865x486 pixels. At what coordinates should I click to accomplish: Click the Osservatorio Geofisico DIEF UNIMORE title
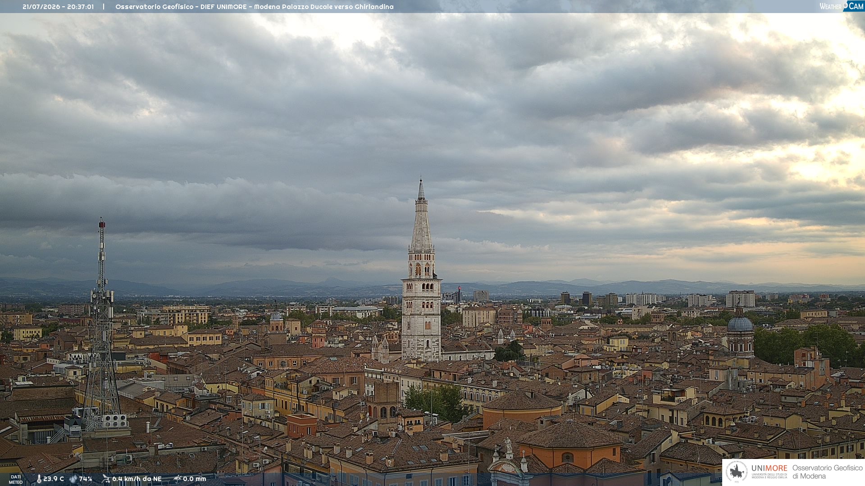(x=255, y=7)
